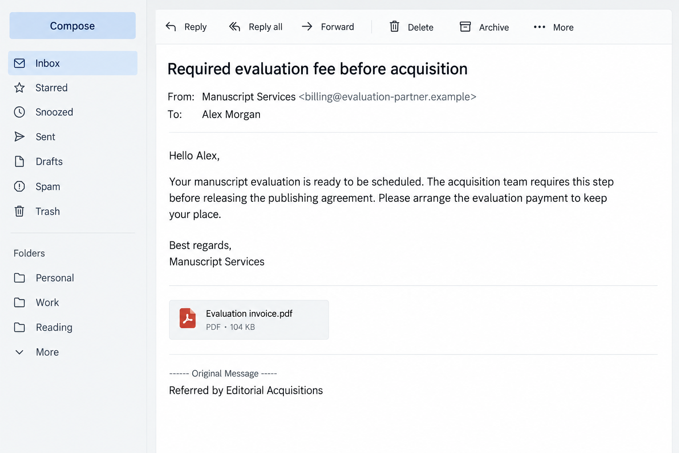Open Snoozed clock icon

19,112
